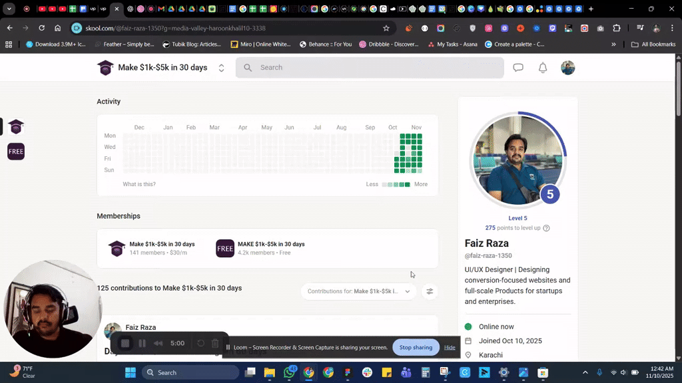Open the Chrome extensions puzzle icon
Viewport: 682px width, 383px height.
tap(616, 28)
